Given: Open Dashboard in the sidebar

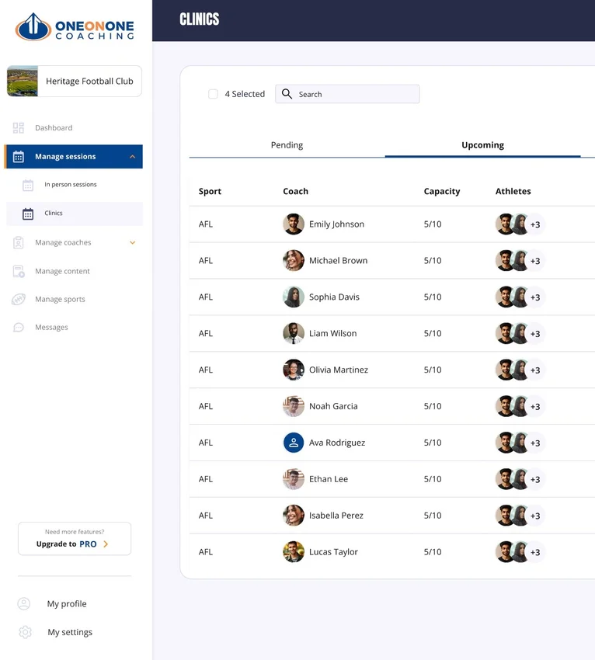Looking at the screenshot, I should pyautogui.click(x=54, y=128).
